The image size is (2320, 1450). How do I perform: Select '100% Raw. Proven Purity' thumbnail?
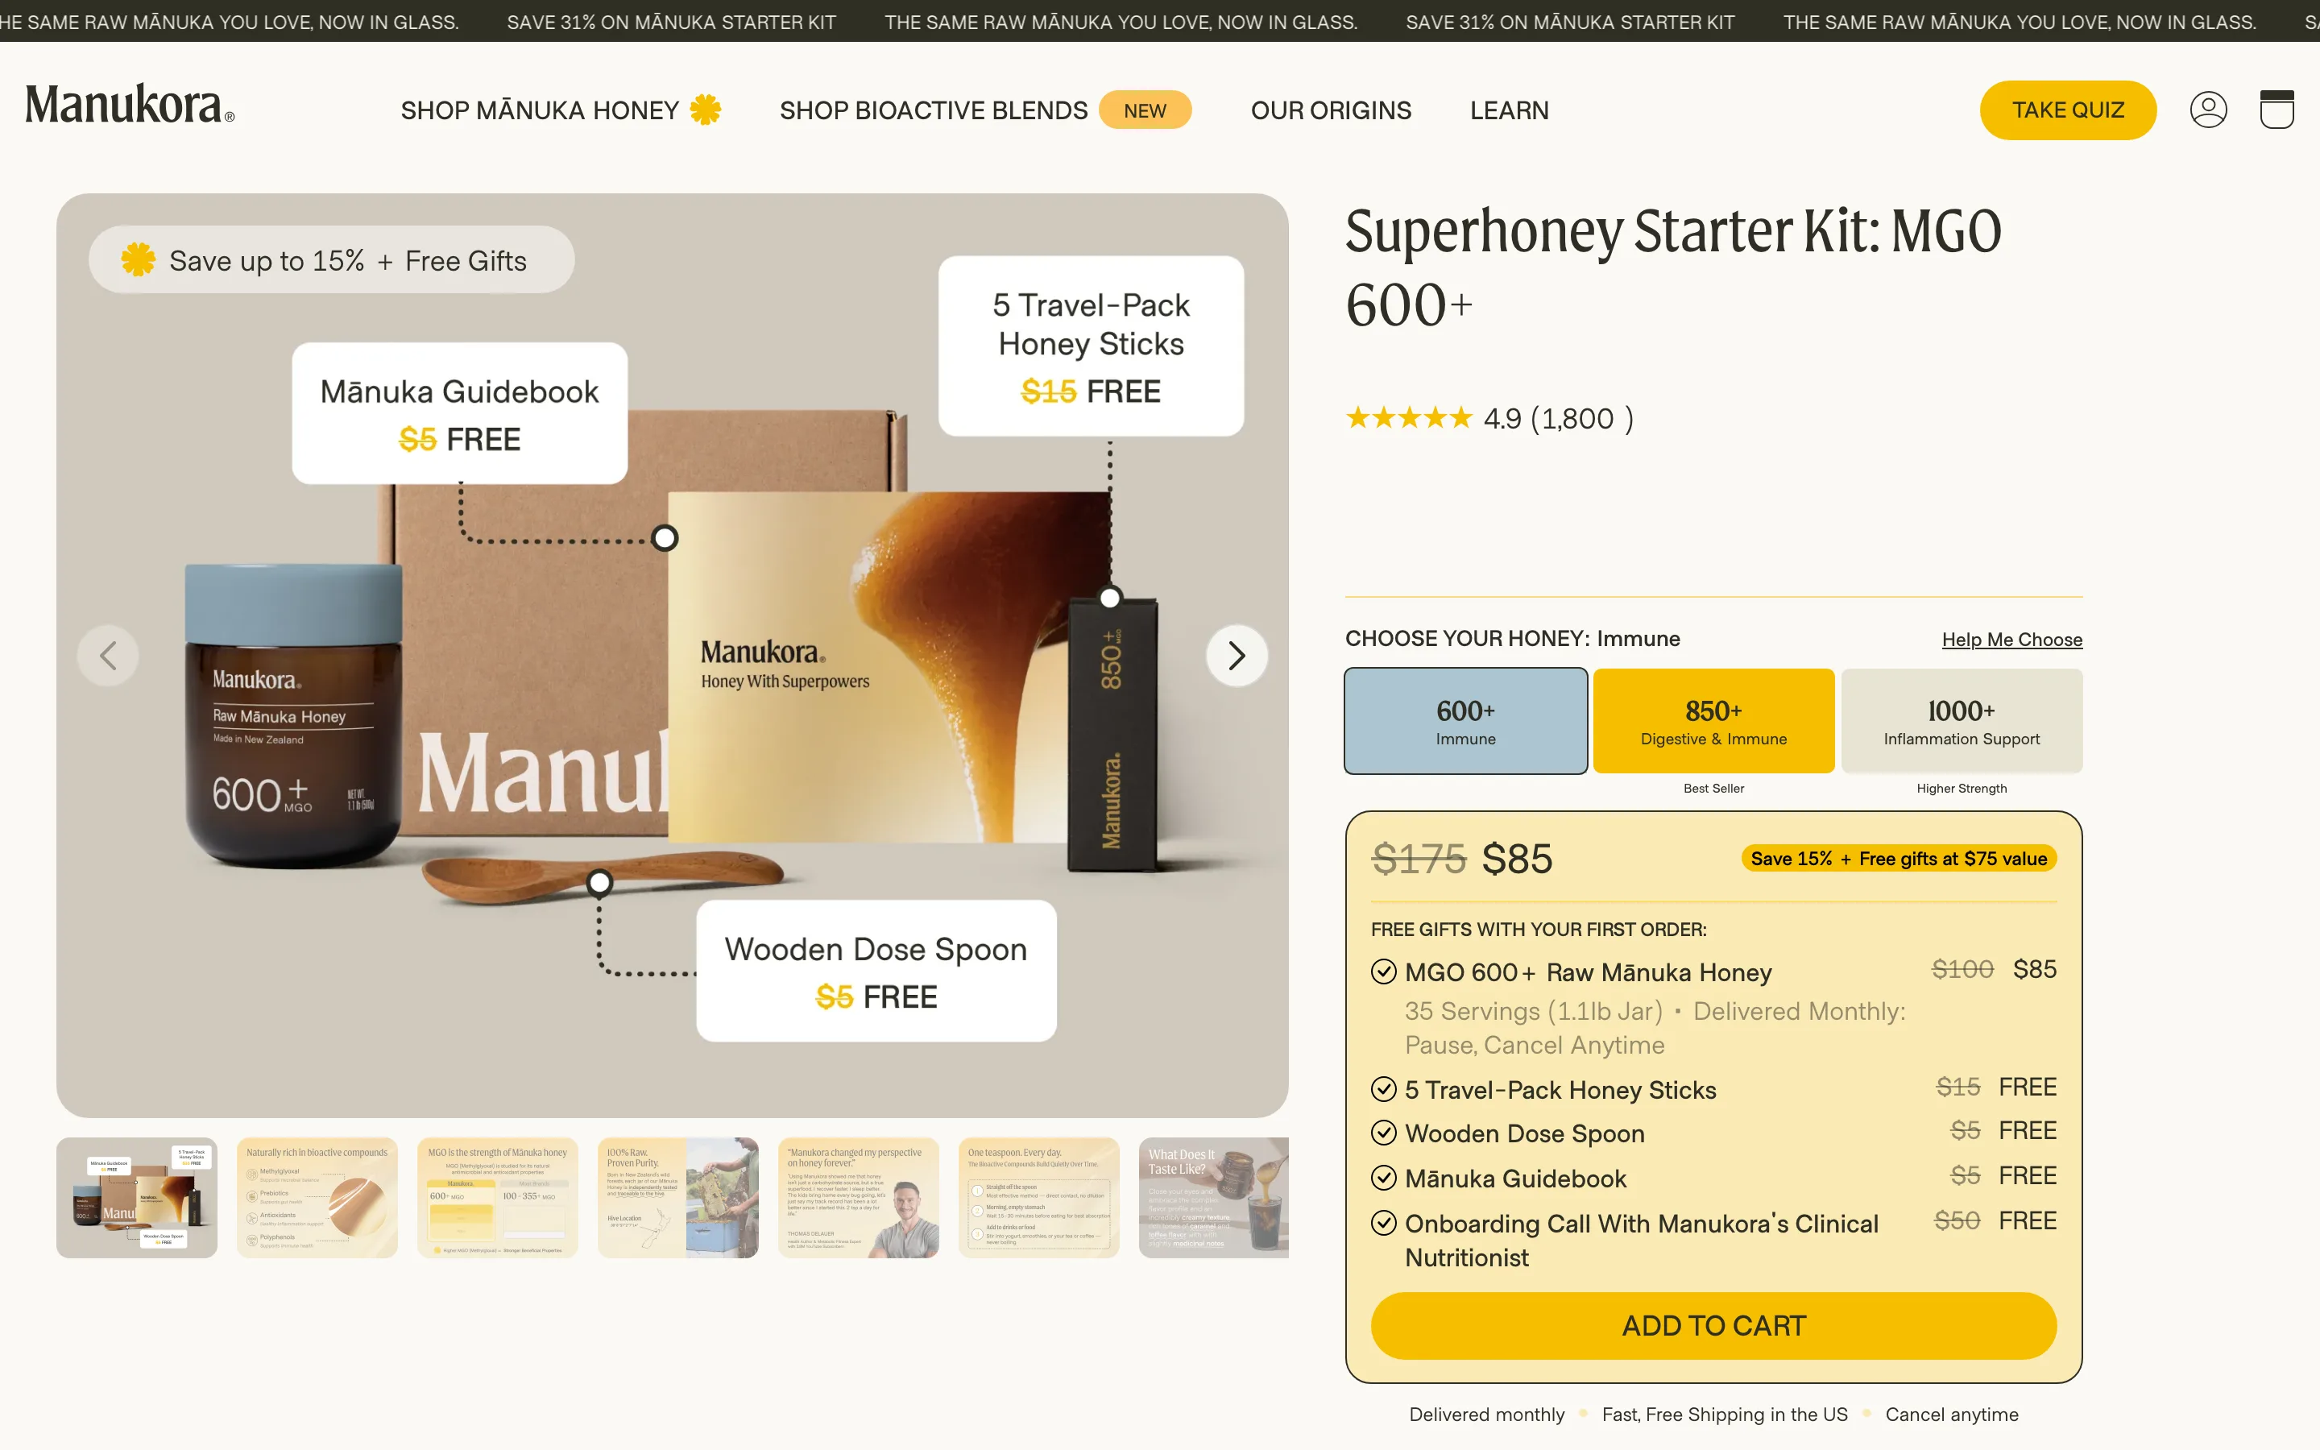pos(677,1198)
